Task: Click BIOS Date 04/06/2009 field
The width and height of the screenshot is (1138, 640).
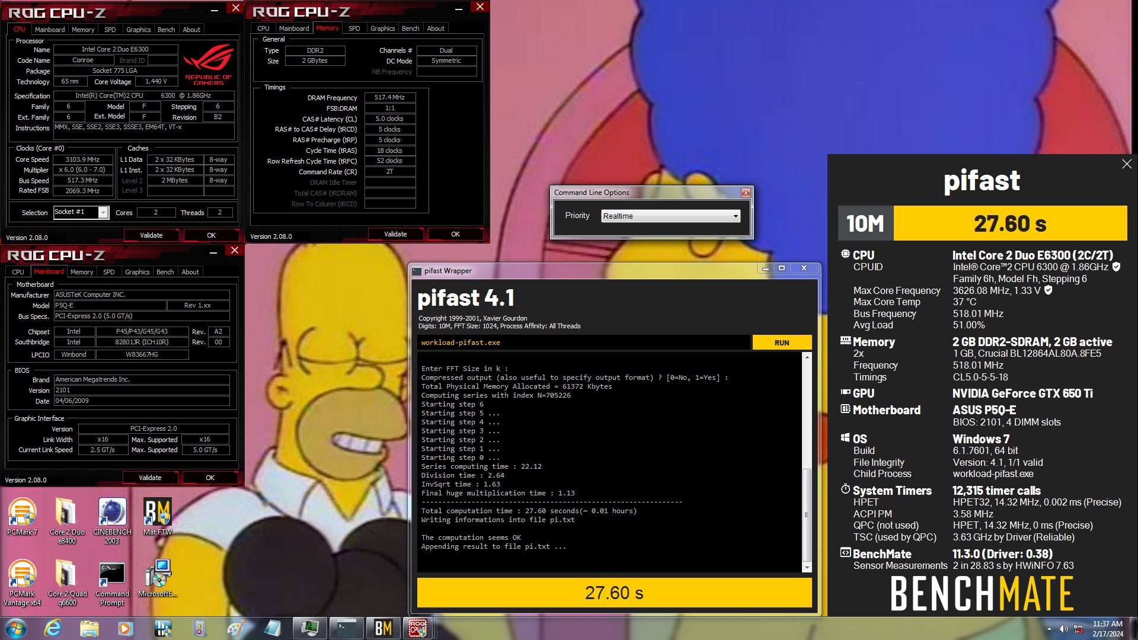Action: click(141, 401)
